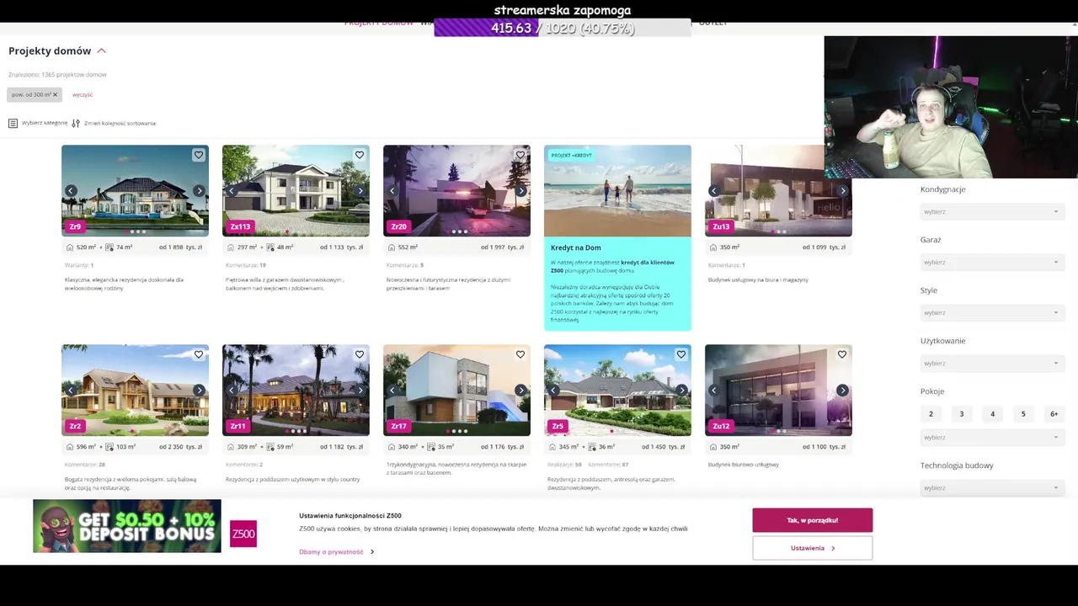Click the deposit bonus banner

[x=127, y=526]
